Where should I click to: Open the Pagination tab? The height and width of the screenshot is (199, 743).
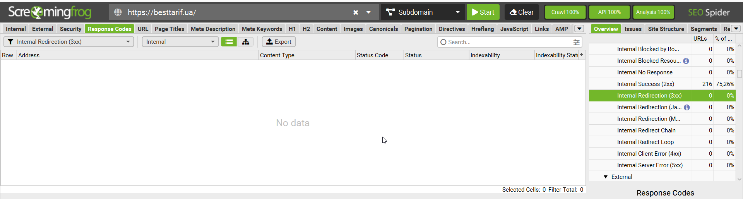[418, 29]
